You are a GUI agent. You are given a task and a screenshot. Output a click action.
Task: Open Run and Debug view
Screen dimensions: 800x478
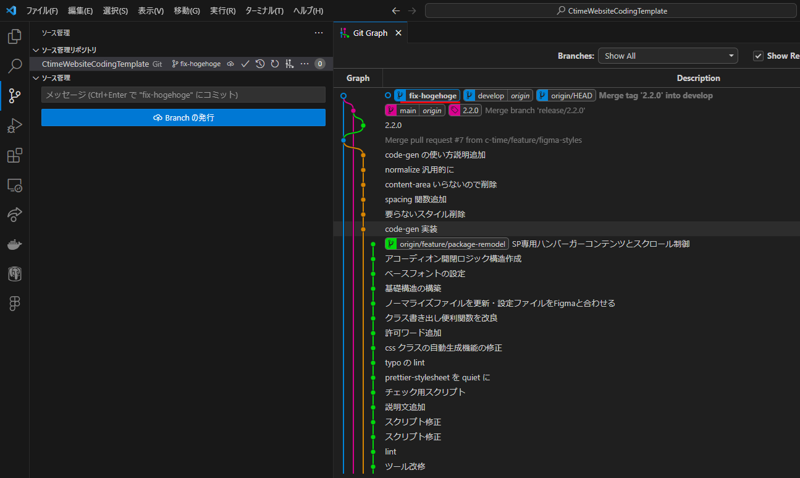tap(14, 126)
